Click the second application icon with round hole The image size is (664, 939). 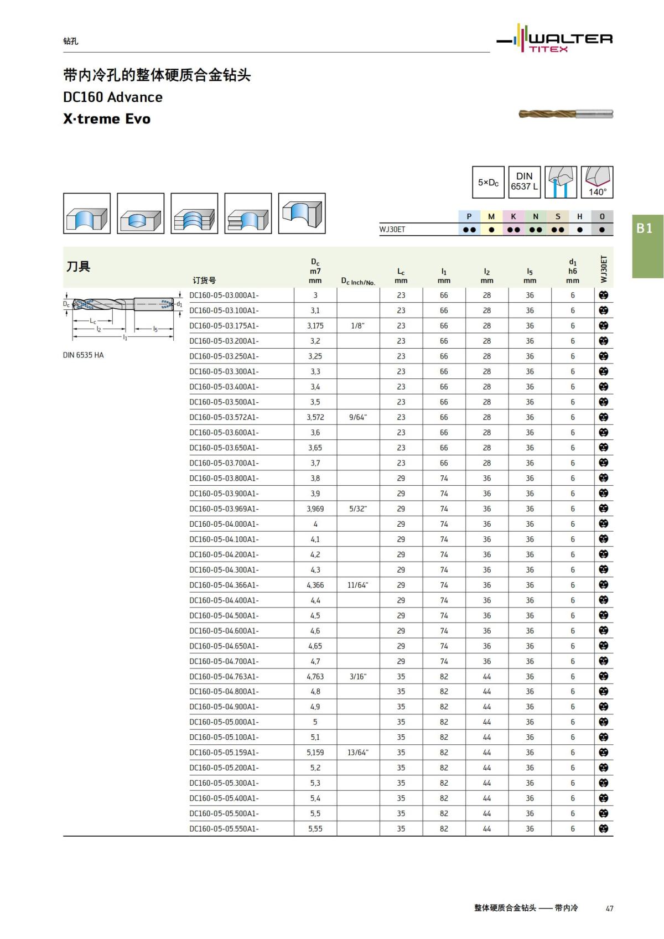141,214
